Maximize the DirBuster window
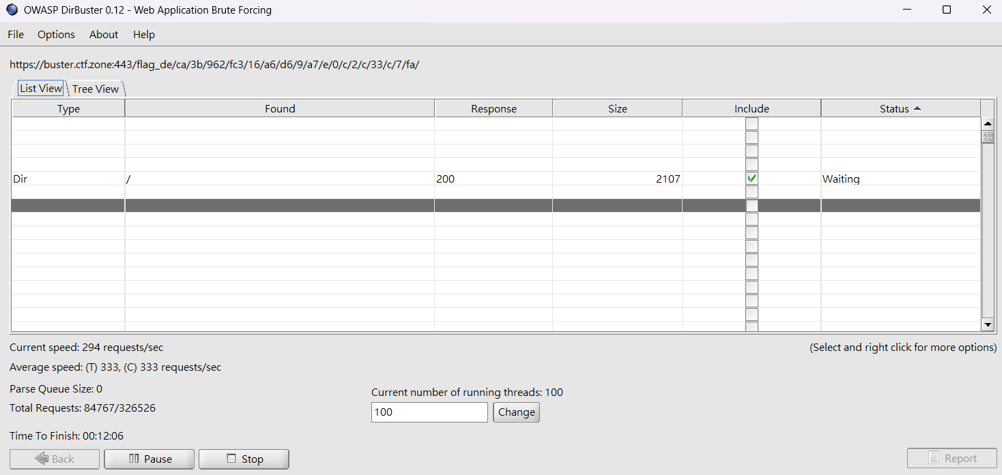1002x475 pixels. point(946,10)
